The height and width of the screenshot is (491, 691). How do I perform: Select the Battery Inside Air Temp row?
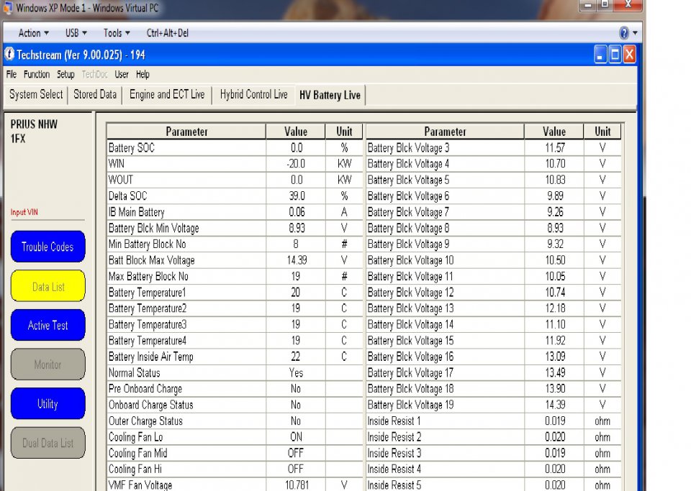tap(235, 357)
